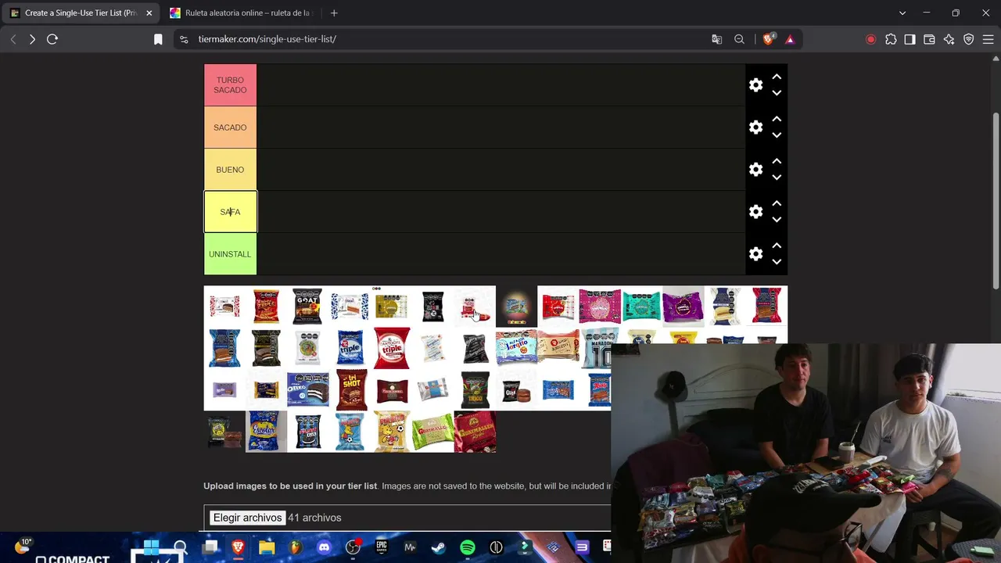Move SACADO row up
The width and height of the screenshot is (1001, 563).
point(777,119)
